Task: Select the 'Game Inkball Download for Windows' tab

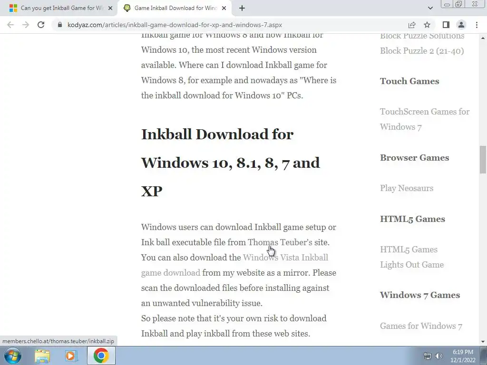Action: click(x=175, y=8)
